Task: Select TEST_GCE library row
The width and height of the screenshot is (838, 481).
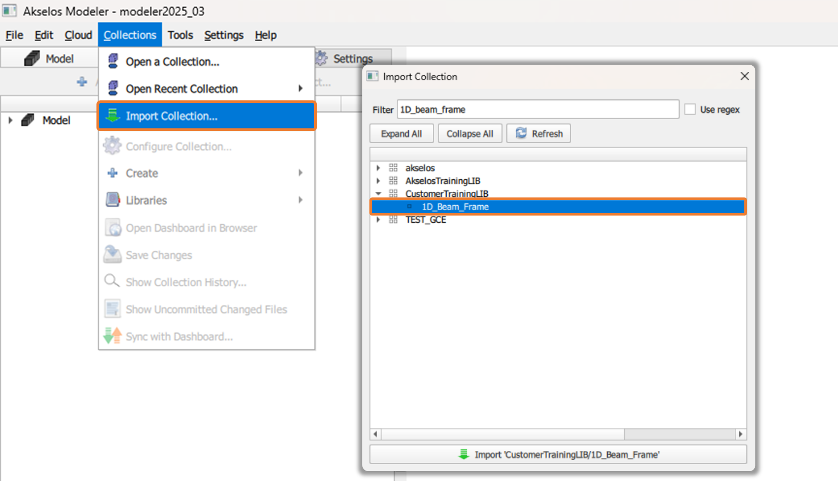Action: tap(558, 219)
